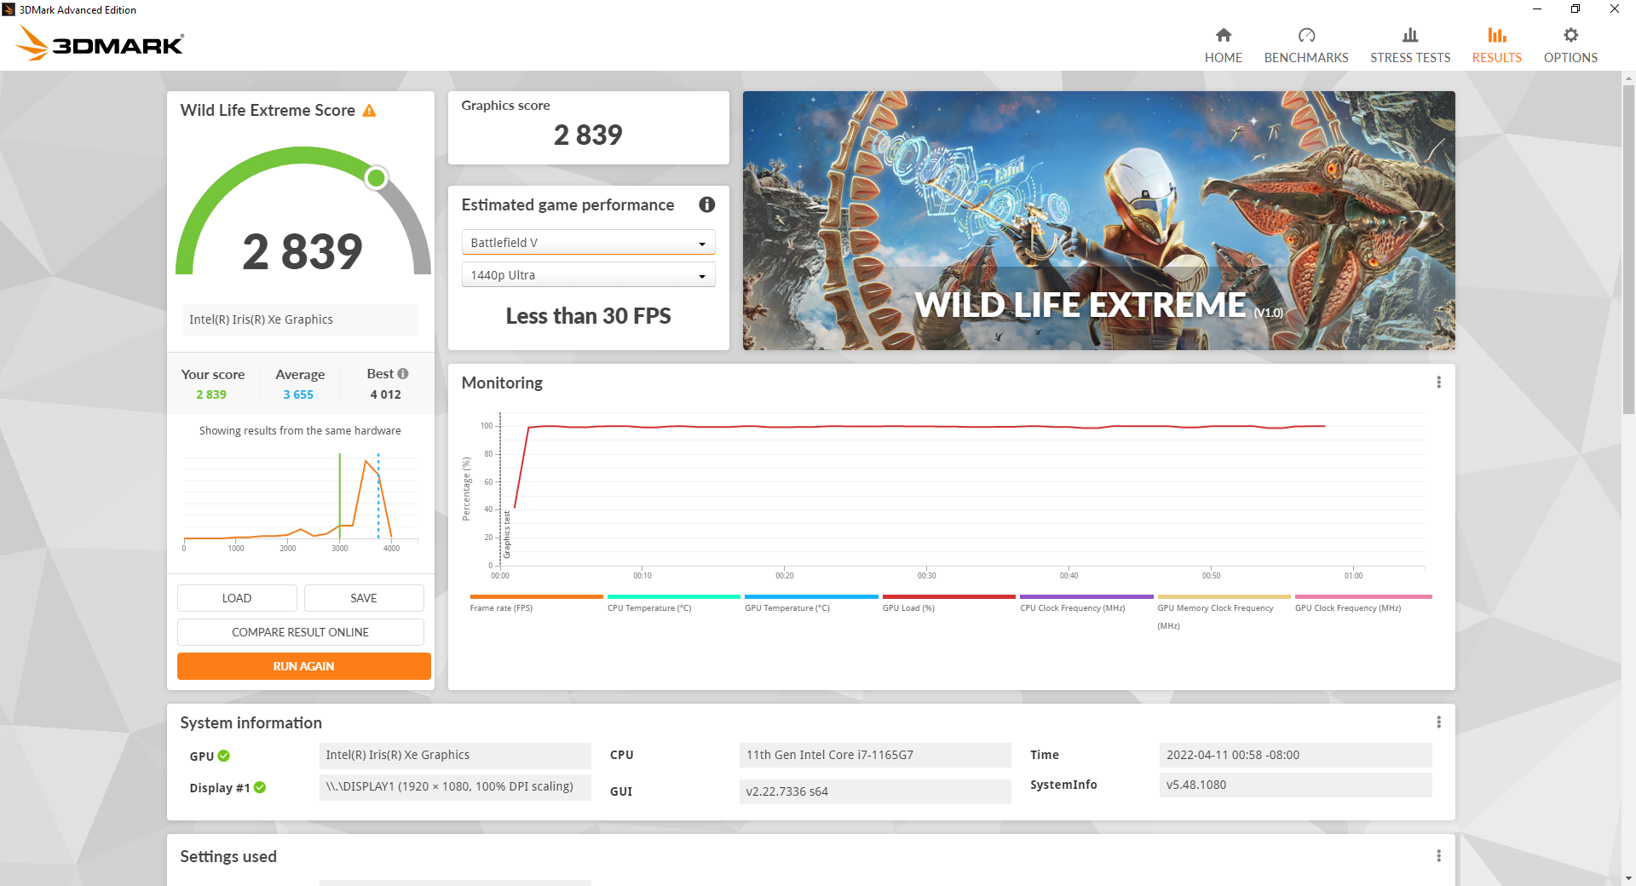The image size is (1636, 886).
Task: Toggle the CPU Temperature legend series
Action: pos(649,607)
